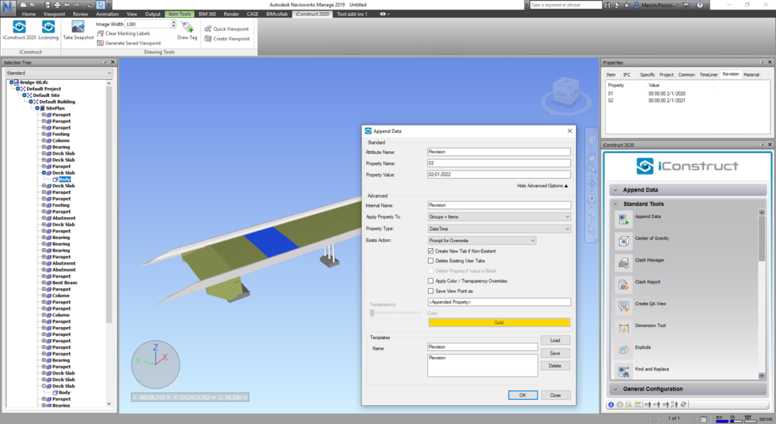Click OK in Append Data dialog
This screenshot has width=776, height=424.
click(x=523, y=395)
